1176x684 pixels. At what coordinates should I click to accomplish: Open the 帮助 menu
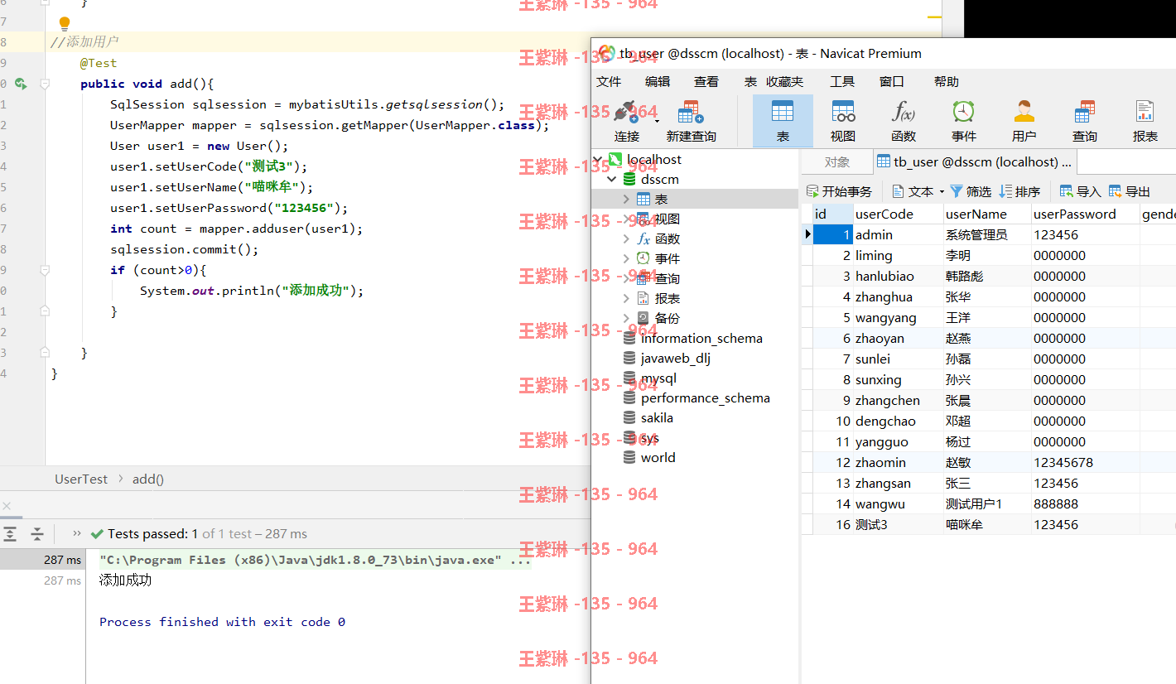pos(947,81)
